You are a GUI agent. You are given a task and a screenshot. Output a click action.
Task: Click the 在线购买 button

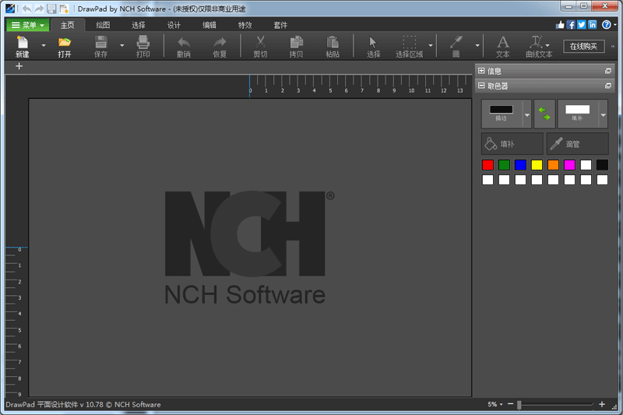583,47
